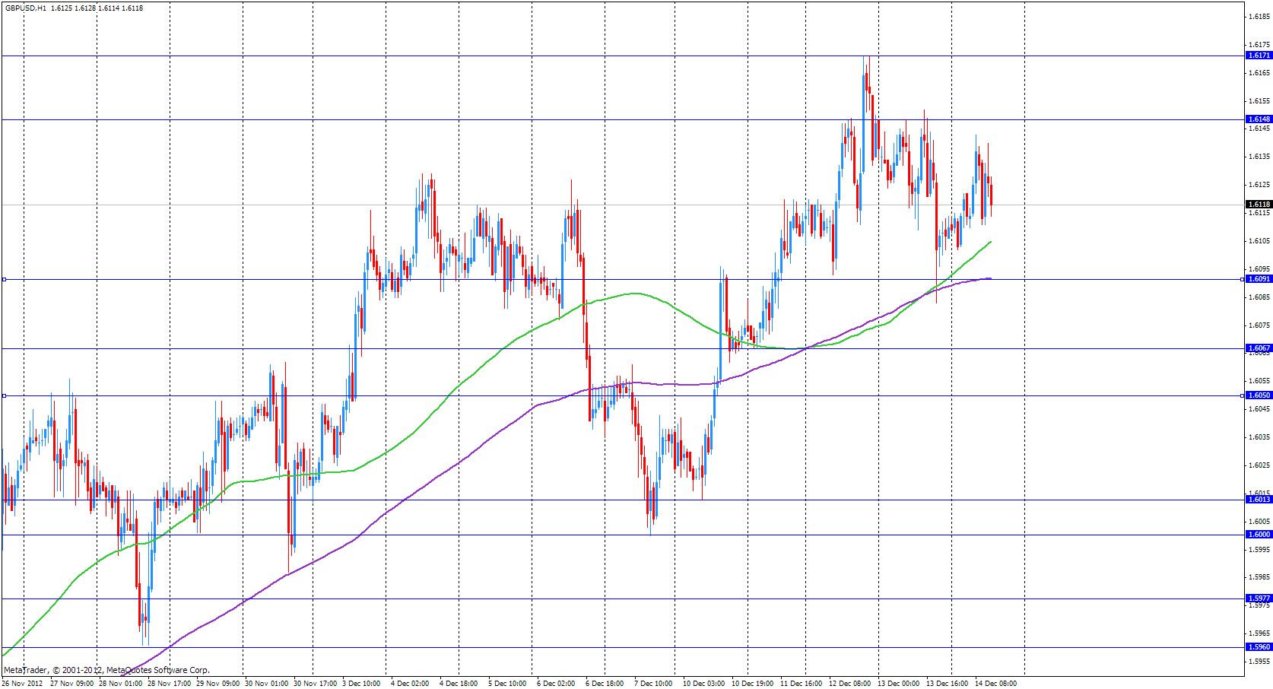Click the 30 Nov 01:00 time label
The height and width of the screenshot is (689, 1273).
tap(266, 684)
